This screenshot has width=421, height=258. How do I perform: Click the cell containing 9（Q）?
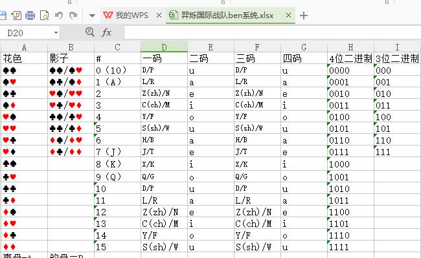tap(118, 177)
